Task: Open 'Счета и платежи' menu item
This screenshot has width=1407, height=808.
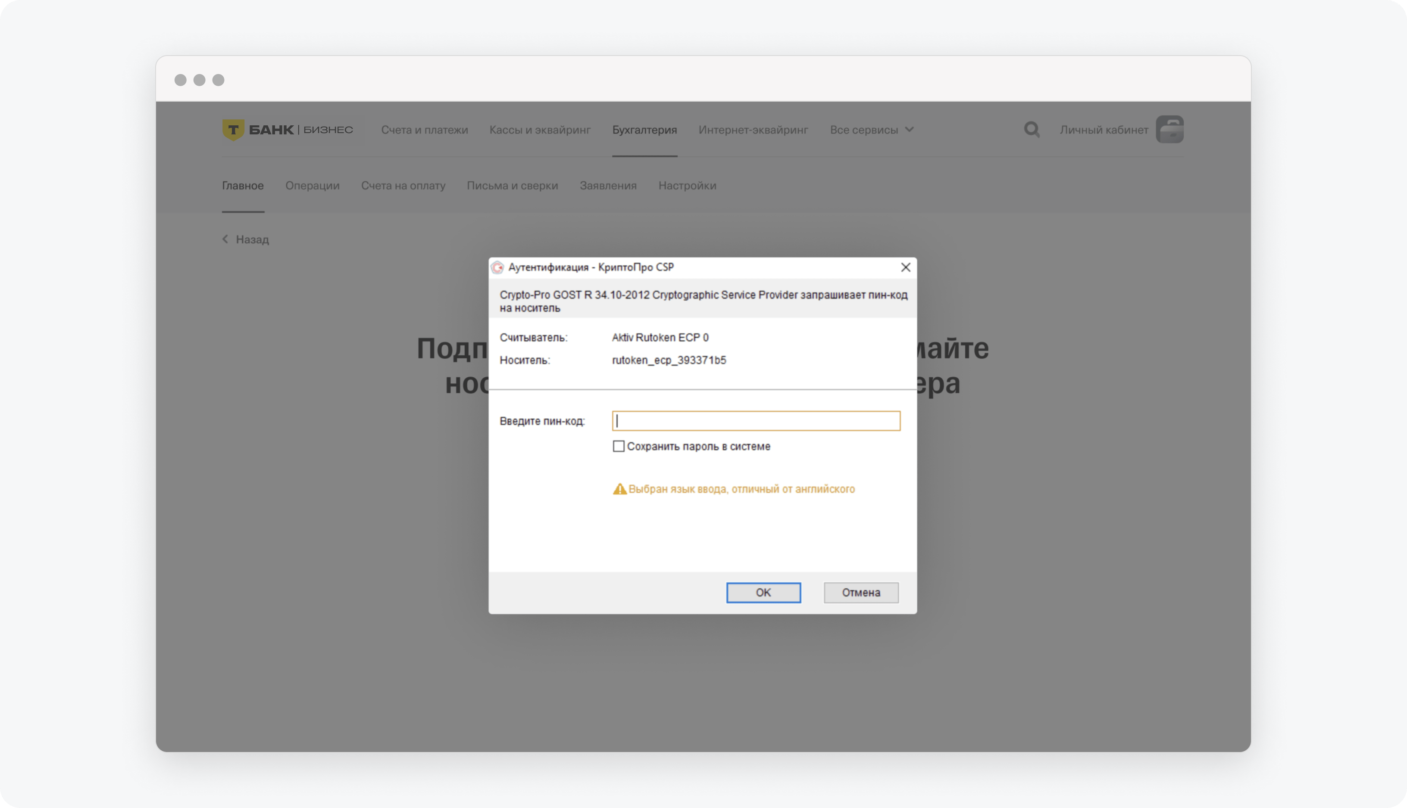Action: pos(424,130)
